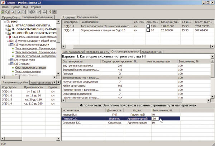Image resolution: width=215 pixels, height=146 pixels.
Task: Select row 3(1)-1-4 св. 110 до 280
Action: (30, 104)
